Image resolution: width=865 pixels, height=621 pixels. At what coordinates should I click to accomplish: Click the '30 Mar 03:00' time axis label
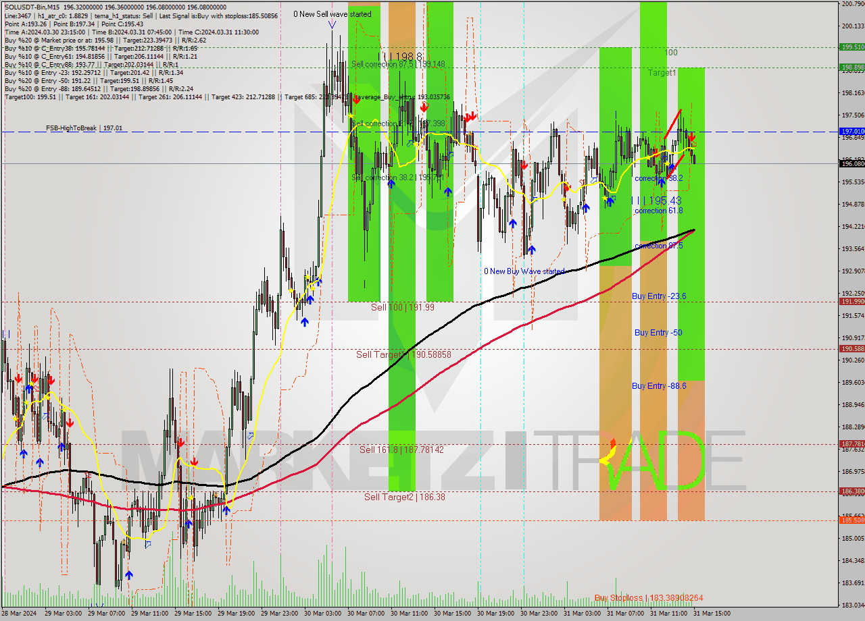(322, 614)
